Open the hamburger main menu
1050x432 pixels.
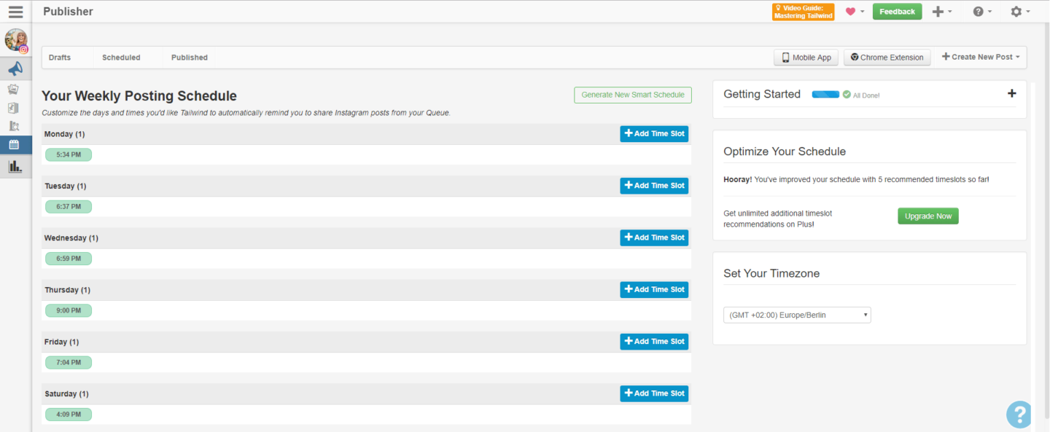[15, 12]
